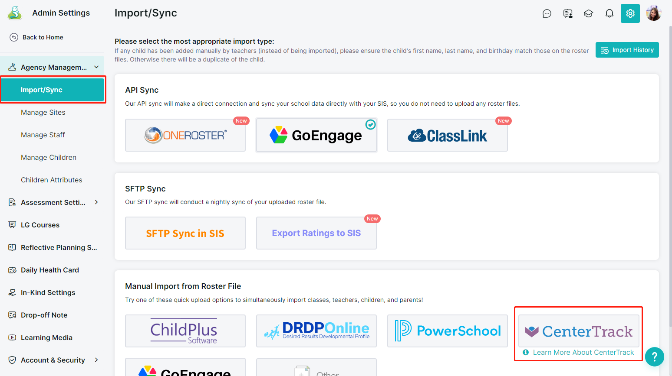Open the notifications bell
Screen dimensions: 672x376
coord(609,13)
